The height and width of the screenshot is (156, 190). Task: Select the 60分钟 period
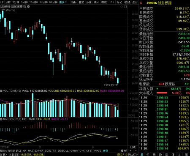click(x=53, y=2)
